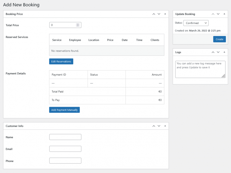Collapse the Update Booking panel

point(224,14)
